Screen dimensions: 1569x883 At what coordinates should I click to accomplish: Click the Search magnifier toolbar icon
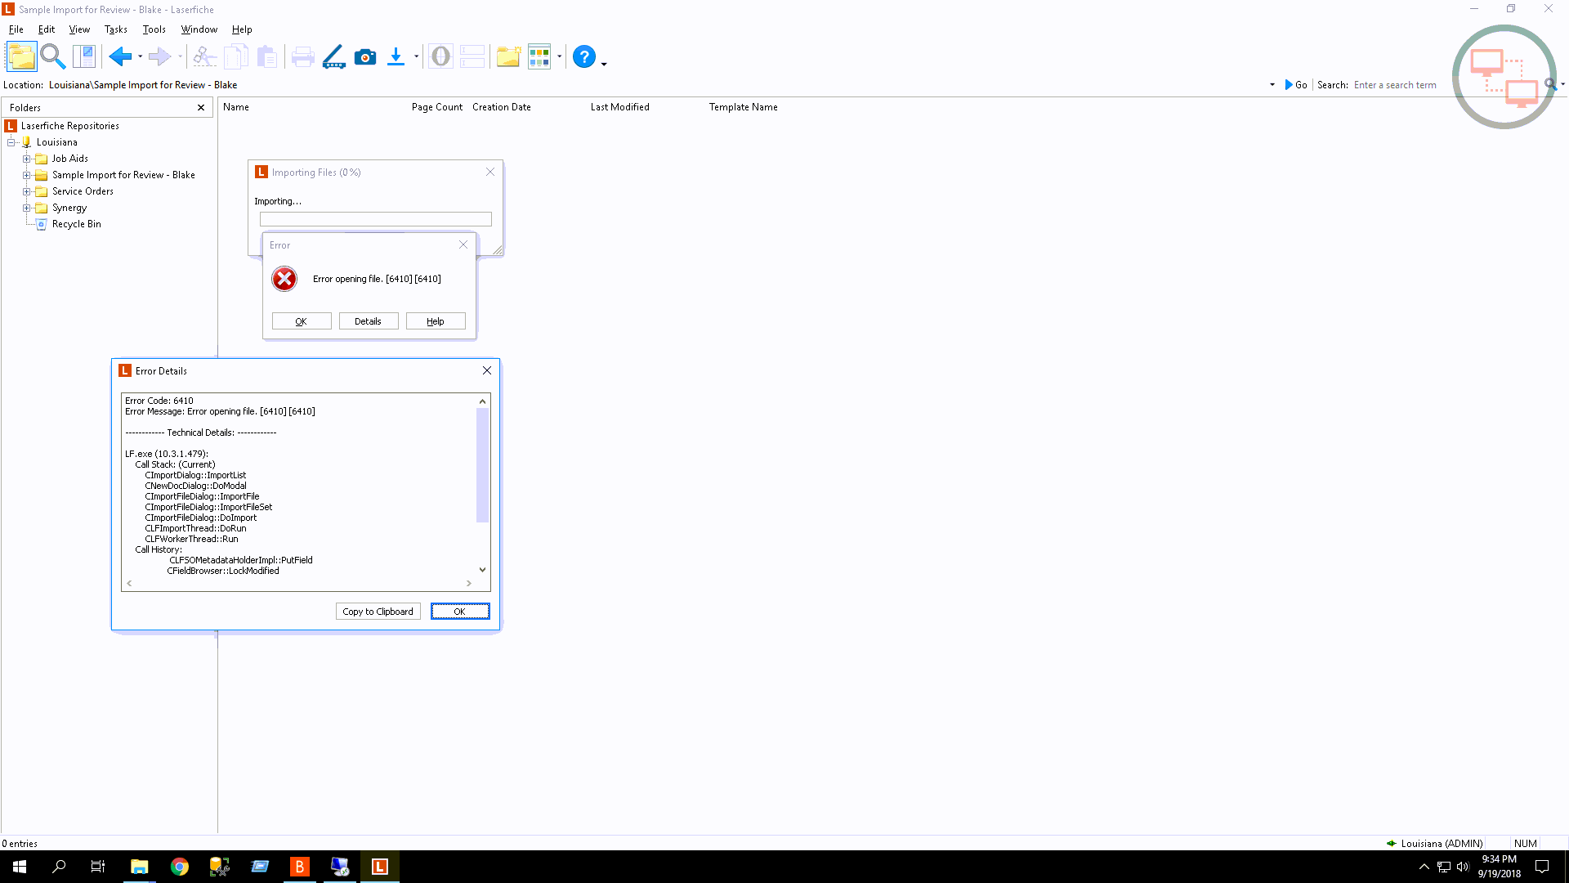point(53,56)
